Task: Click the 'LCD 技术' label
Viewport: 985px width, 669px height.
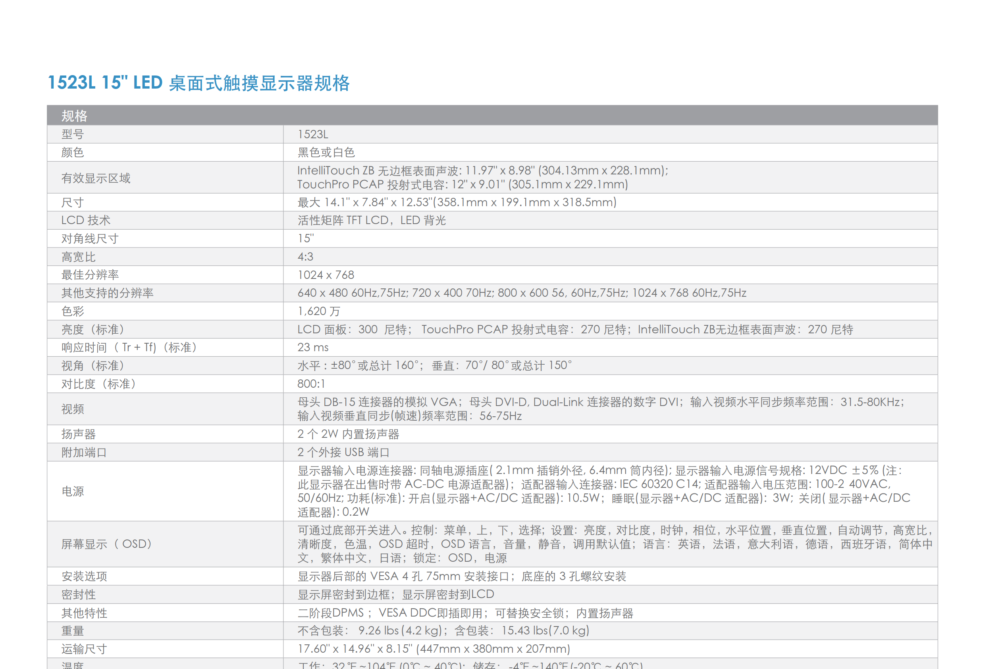Action: pos(86,220)
